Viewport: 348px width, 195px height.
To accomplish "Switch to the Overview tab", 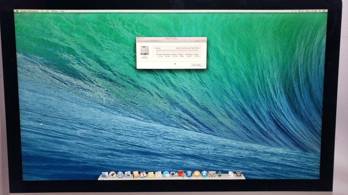I will pyautogui.click(x=140, y=41).
